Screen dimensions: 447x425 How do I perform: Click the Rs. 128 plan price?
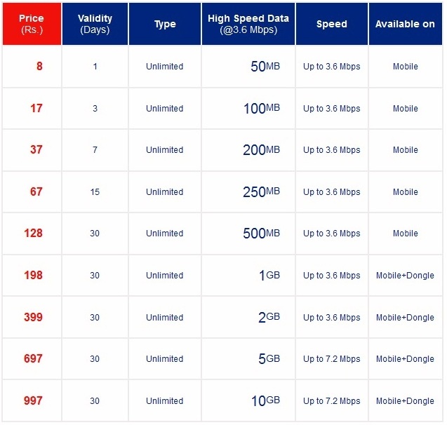[x=34, y=233]
